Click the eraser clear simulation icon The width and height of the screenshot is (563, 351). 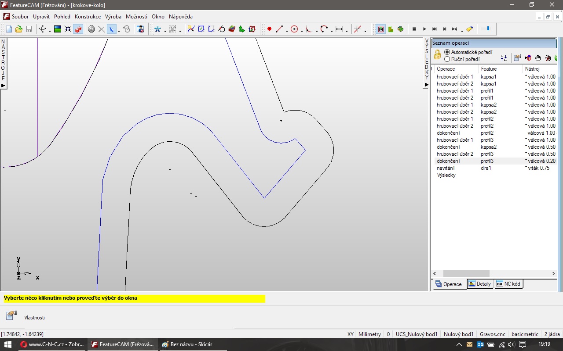tap(469, 29)
